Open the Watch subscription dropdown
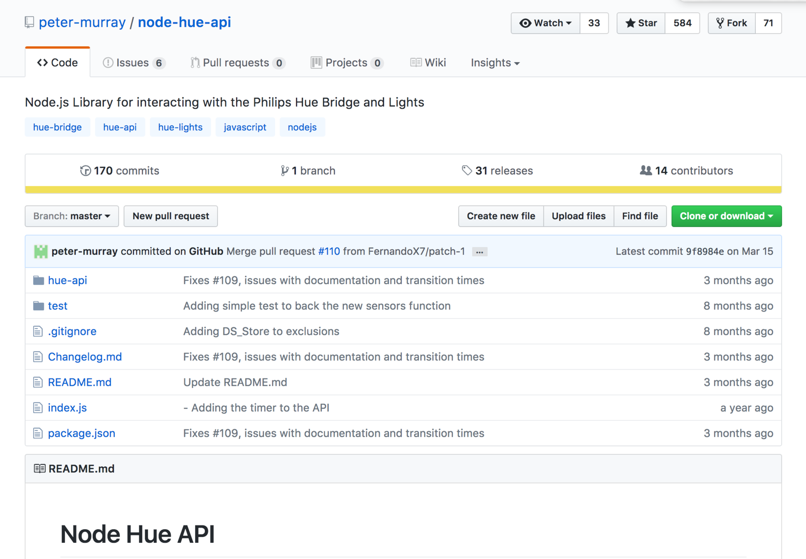Image resolution: width=806 pixels, height=559 pixels. [x=545, y=23]
